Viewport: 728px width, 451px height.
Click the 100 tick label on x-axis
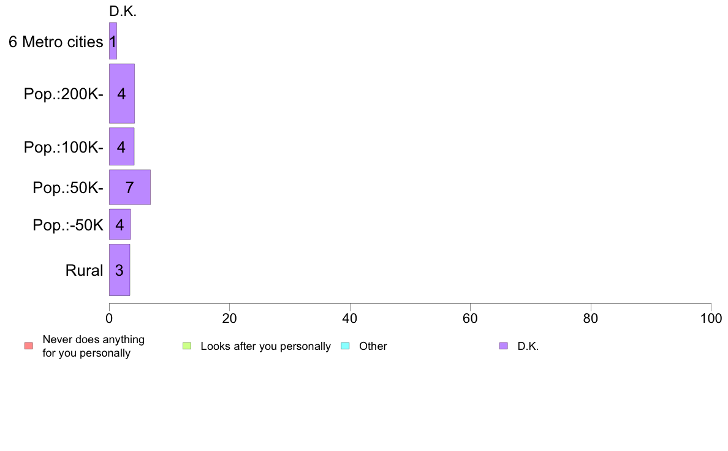click(711, 318)
